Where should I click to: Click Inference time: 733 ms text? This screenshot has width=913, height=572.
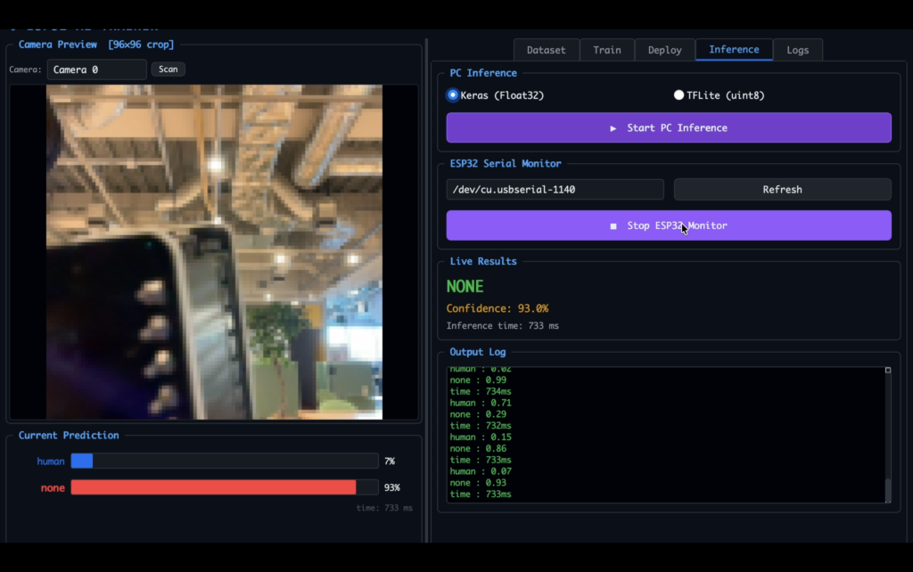(503, 326)
